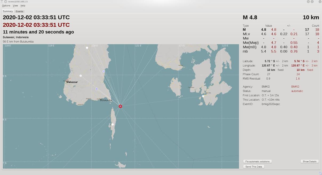
Task: Click the white station marker northeast of Makassar
Action: click(x=81, y=76)
